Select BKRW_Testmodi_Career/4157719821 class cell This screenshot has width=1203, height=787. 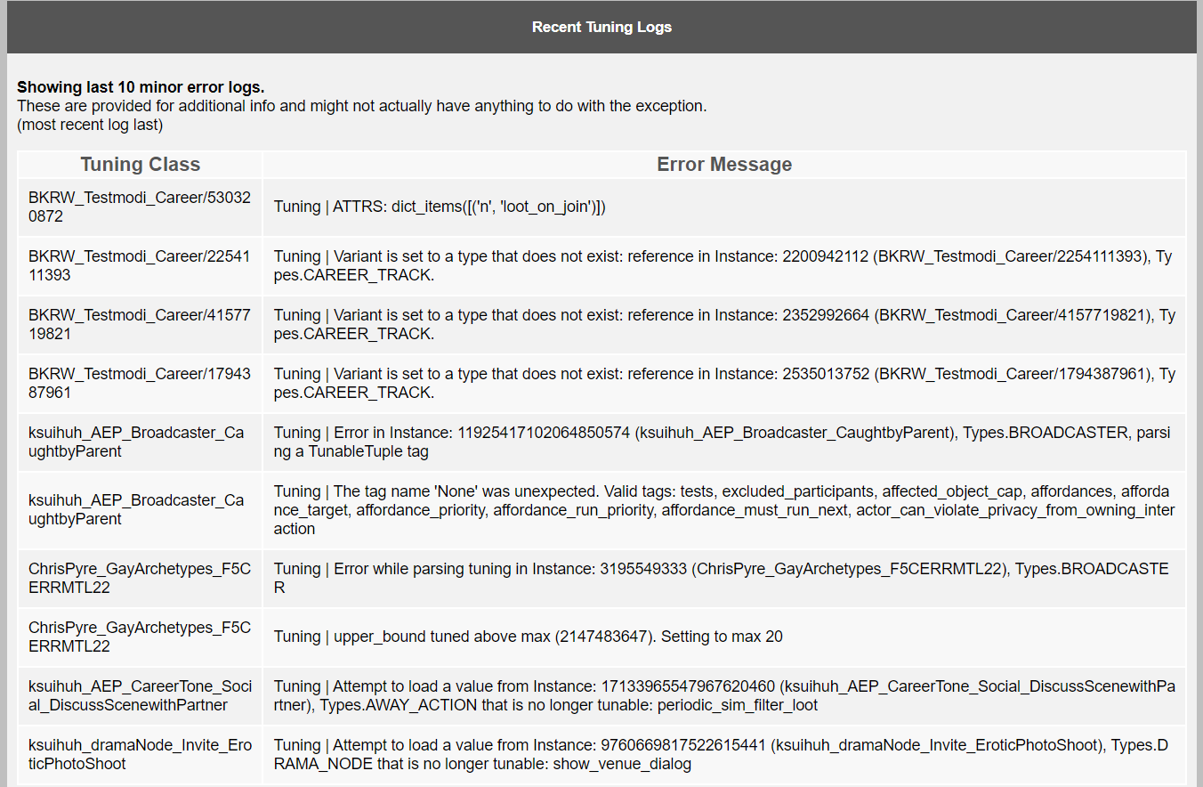(141, 325)
